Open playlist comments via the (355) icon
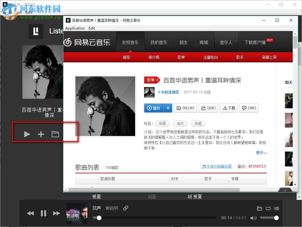 [x=249, y=108]
